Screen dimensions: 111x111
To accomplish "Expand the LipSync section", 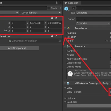I will pyautogui.click(x=65, y=99).
